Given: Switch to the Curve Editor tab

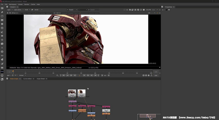Looking at the screenshot, I should click(27, 79).
